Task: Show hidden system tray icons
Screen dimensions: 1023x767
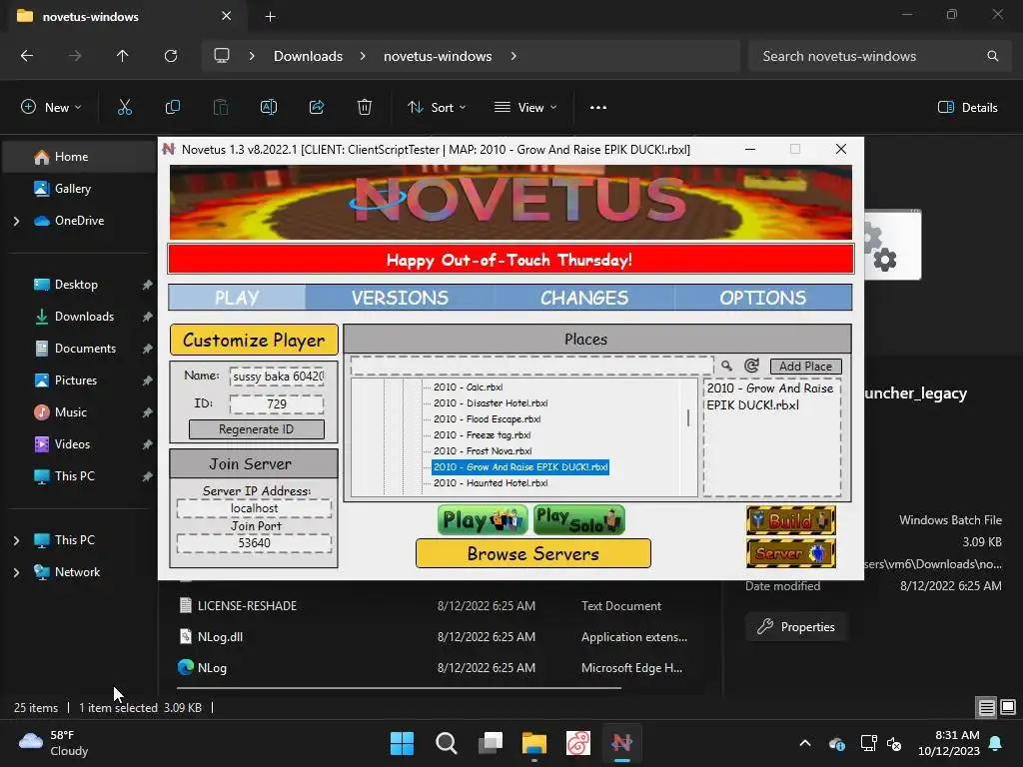Action: [805, 743]
